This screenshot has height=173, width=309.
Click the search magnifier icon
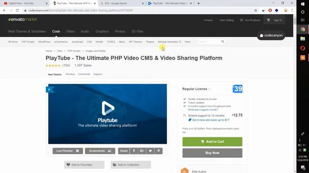pos(223,42)
